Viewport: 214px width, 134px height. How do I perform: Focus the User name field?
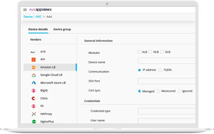(x=167, y=121)
